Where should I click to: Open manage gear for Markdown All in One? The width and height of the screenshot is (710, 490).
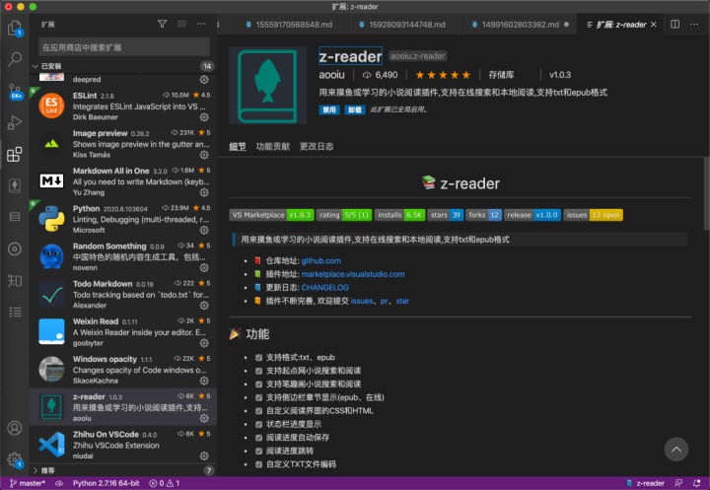(x=204, y=192)
